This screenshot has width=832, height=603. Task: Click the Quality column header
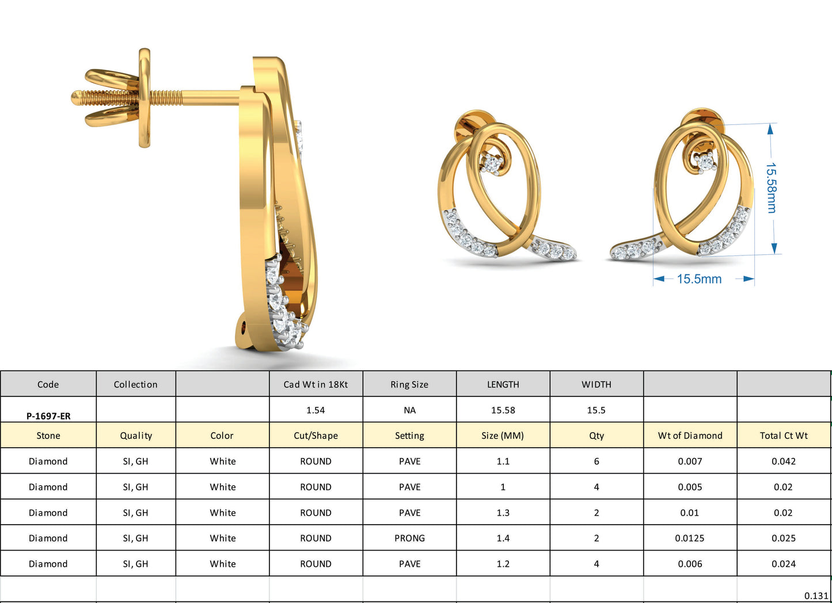pos(136,436)
